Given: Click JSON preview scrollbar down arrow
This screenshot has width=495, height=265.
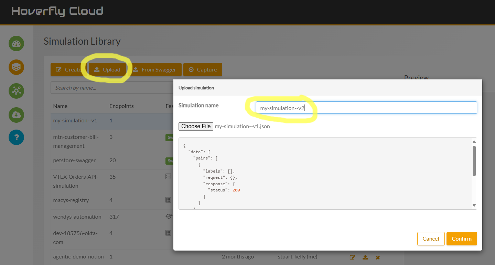Looking at the screenshot, I should (474, 205).
